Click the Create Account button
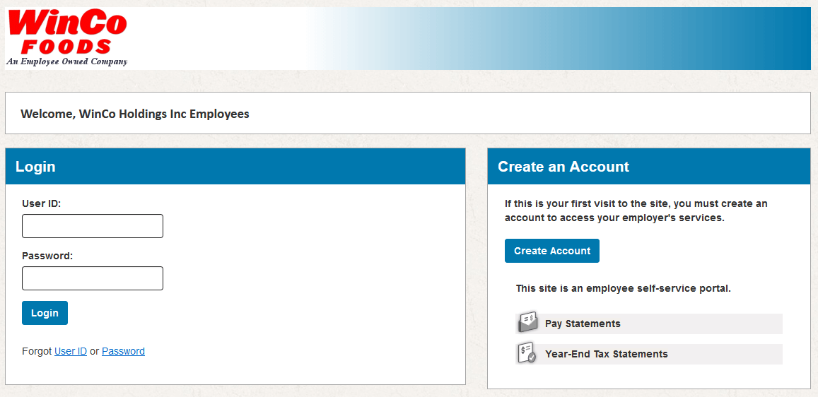 552,251
